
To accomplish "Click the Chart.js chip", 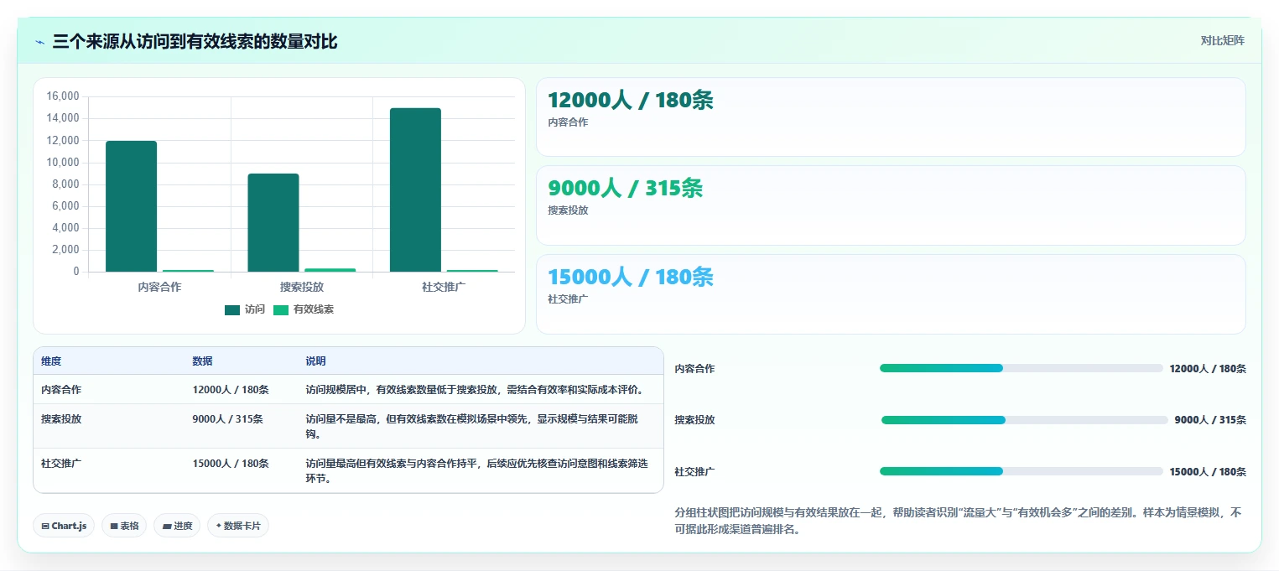I will 64,526.
